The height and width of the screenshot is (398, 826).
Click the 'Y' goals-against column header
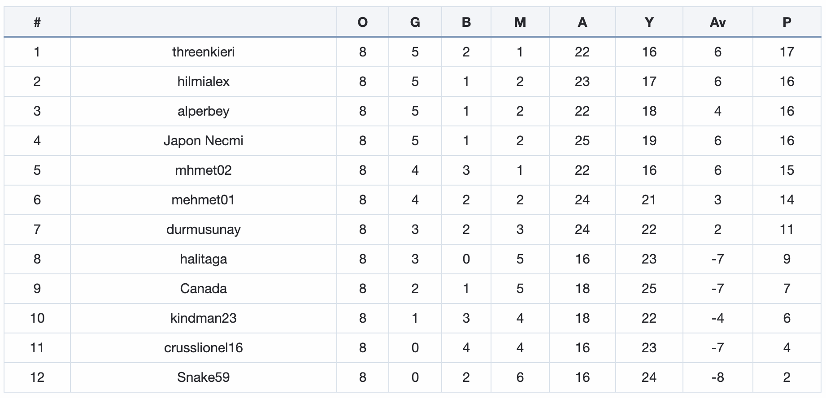pyautogui.click(x=649, y=22)
